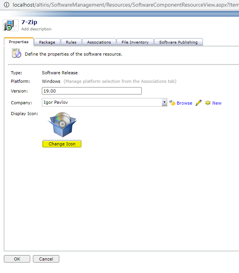Image resolution: width=239 pixels, height=273 pixels.
Task: Click the Windows platform value
Action: pos(51,81)
